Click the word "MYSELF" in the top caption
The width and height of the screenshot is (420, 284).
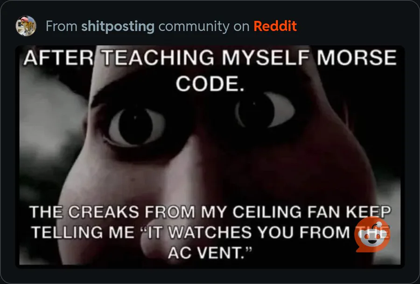[266, 57]
